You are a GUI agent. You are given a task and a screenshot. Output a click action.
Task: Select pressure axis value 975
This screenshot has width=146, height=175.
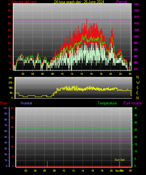point(136,69)
